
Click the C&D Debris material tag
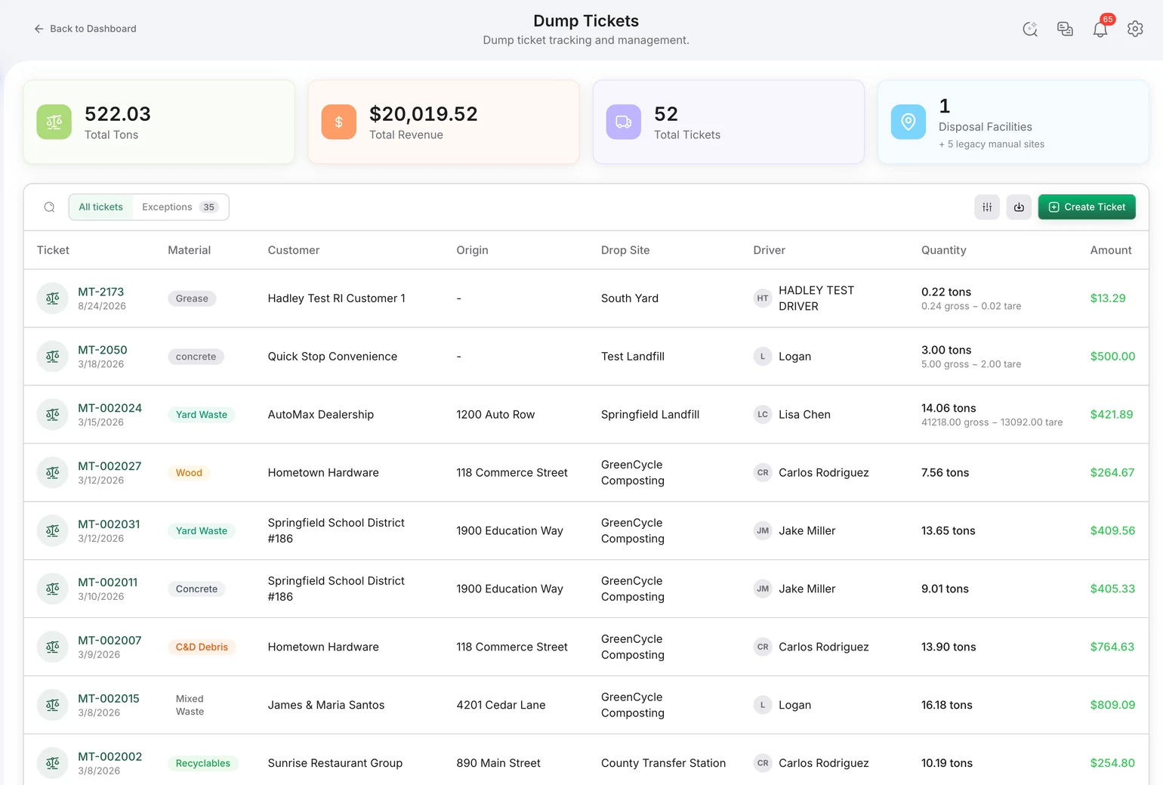[202, 647]
